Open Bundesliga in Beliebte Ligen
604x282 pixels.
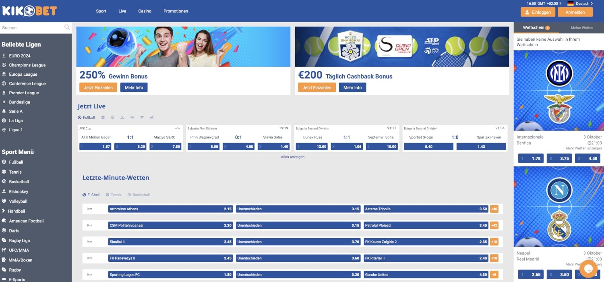19,102
